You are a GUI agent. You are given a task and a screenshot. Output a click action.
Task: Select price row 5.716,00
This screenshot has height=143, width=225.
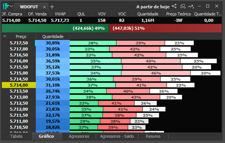click(19, 61)
